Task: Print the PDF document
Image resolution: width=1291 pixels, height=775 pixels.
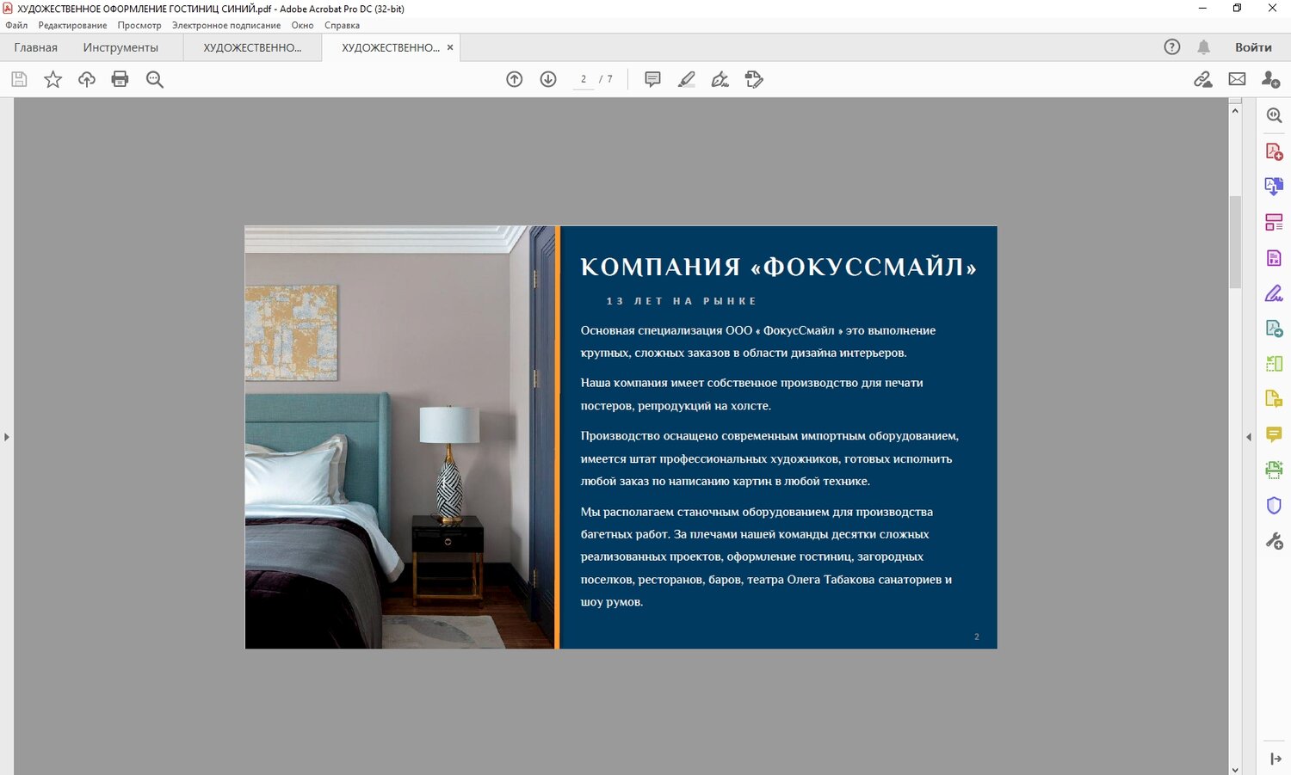Action: 120,79
